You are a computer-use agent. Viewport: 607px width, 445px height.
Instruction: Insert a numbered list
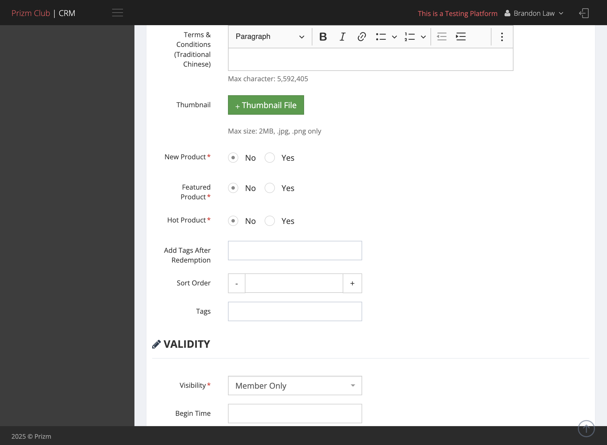click(x=410, y=37)
